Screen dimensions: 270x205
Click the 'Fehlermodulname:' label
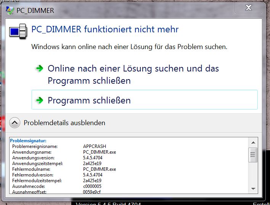31,169
